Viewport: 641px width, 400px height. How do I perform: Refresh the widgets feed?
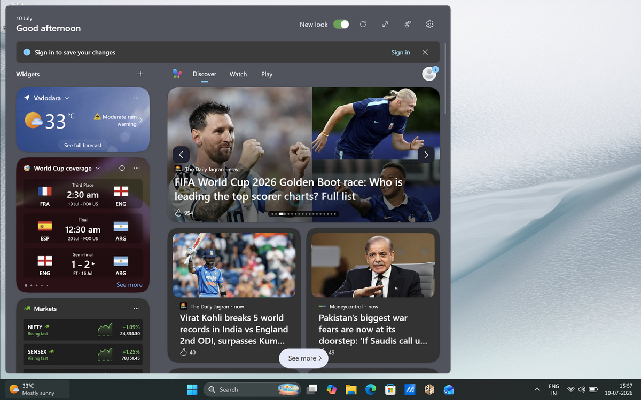click(363, 25)
